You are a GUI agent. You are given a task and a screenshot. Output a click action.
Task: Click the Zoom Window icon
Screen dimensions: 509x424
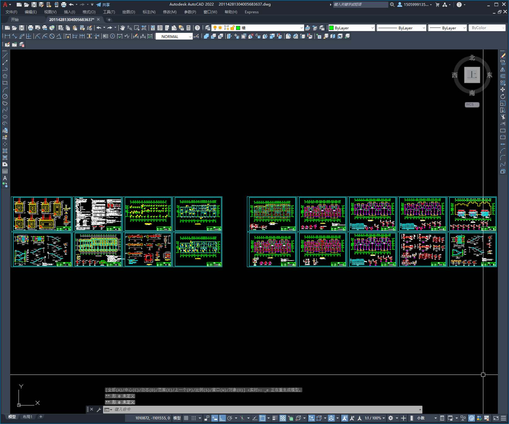(137, 28)
